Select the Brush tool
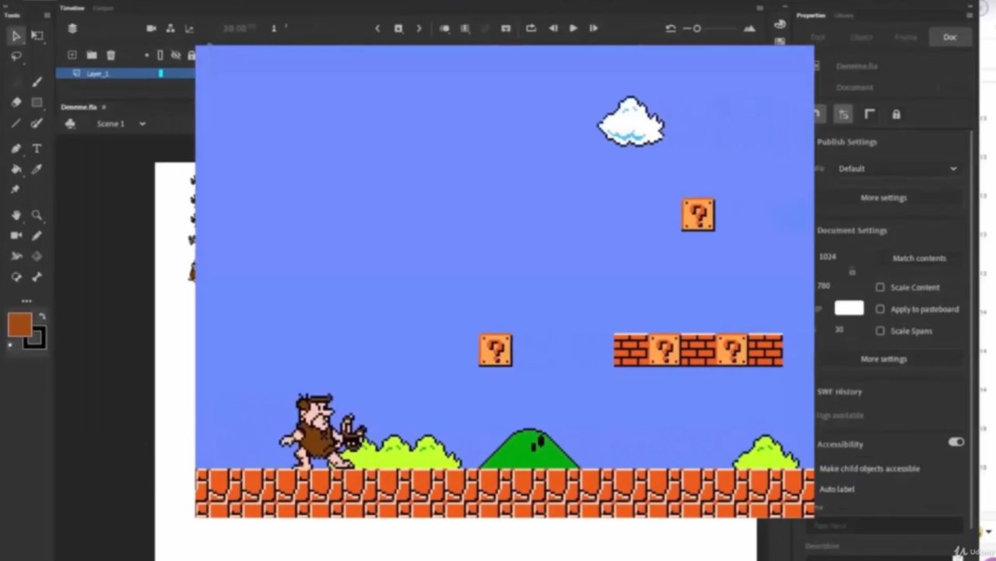Screen dimensions: 996x561 (x=37, y=82)
